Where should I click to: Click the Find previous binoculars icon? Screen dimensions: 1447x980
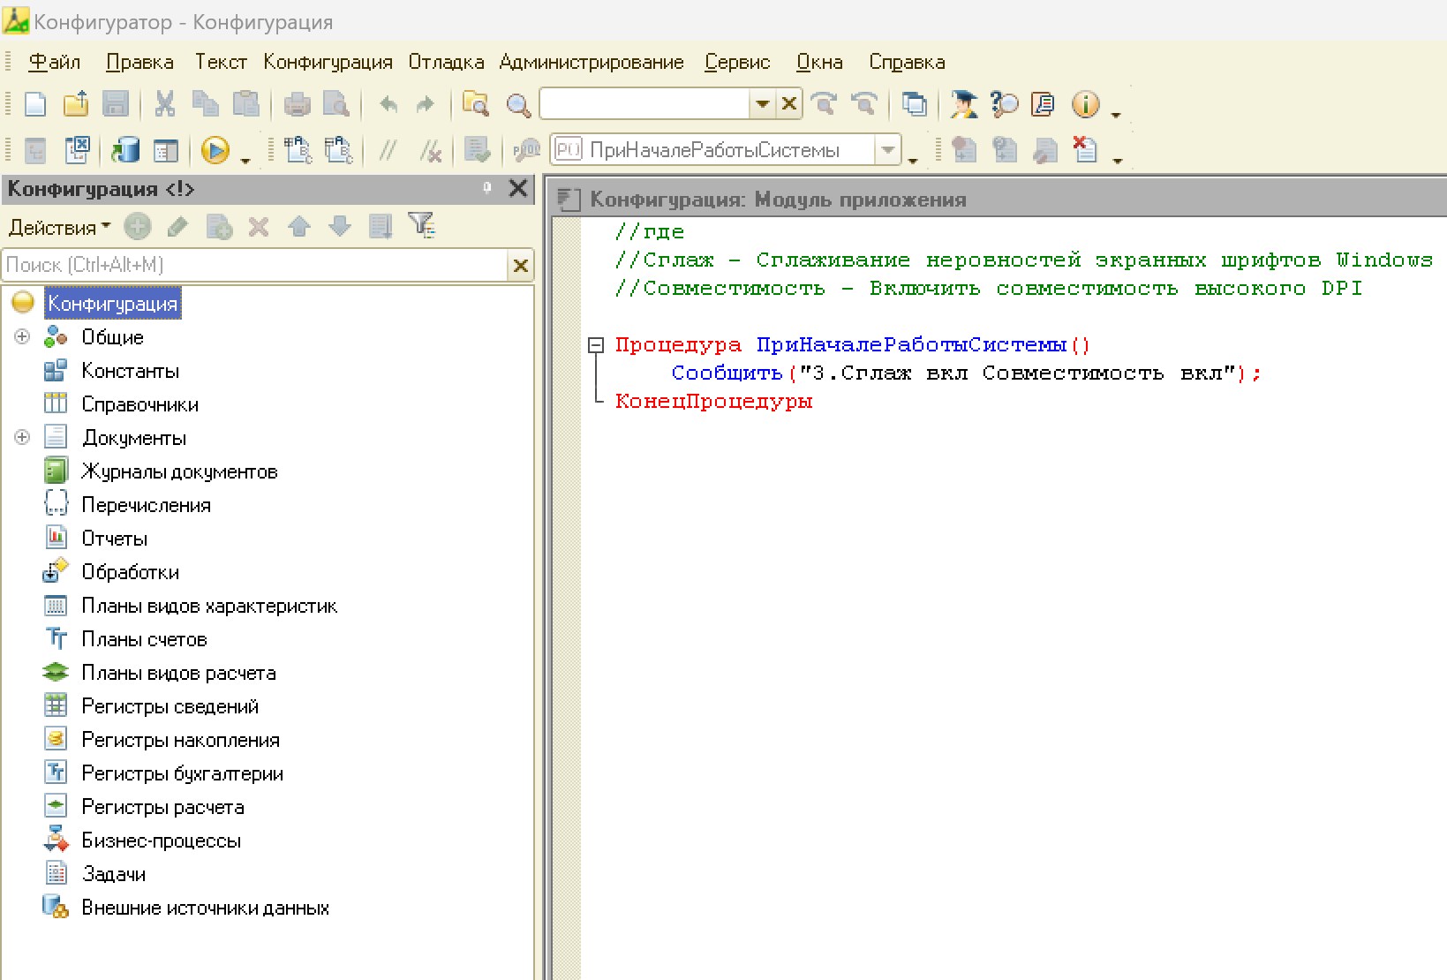[864, 104]
